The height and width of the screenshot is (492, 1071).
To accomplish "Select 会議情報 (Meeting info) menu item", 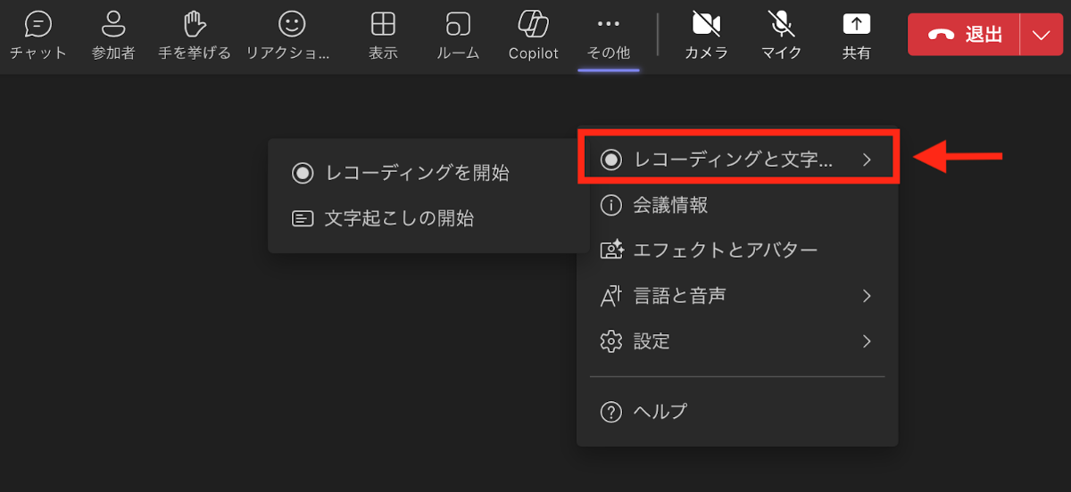I will (x=669, y=205).
